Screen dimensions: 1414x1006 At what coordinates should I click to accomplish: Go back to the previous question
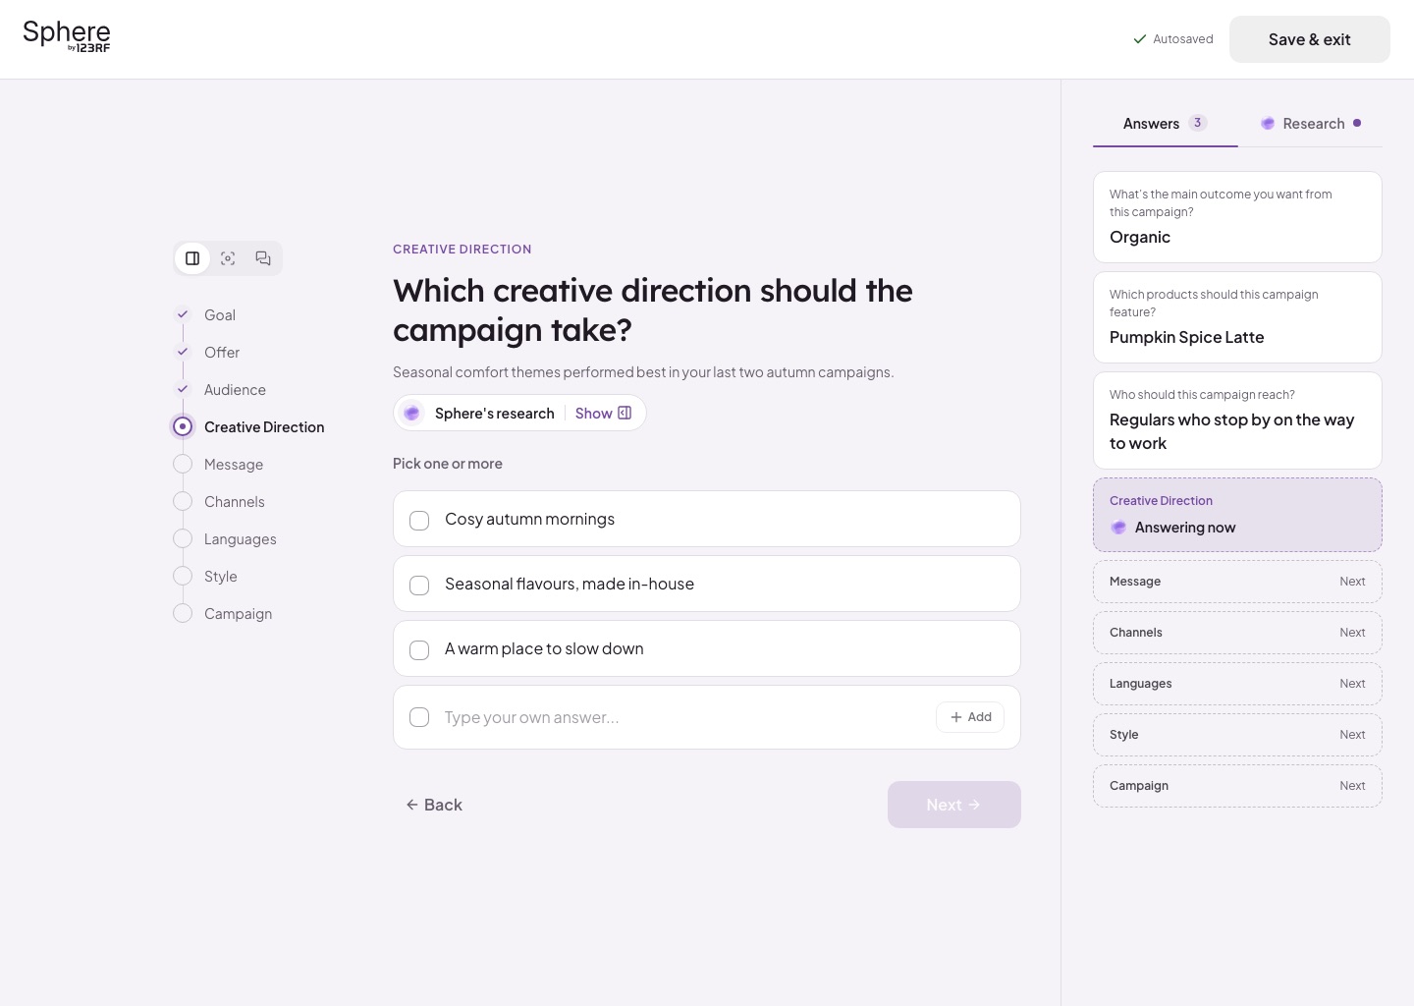pyautogui.click(x=434, y=805)
